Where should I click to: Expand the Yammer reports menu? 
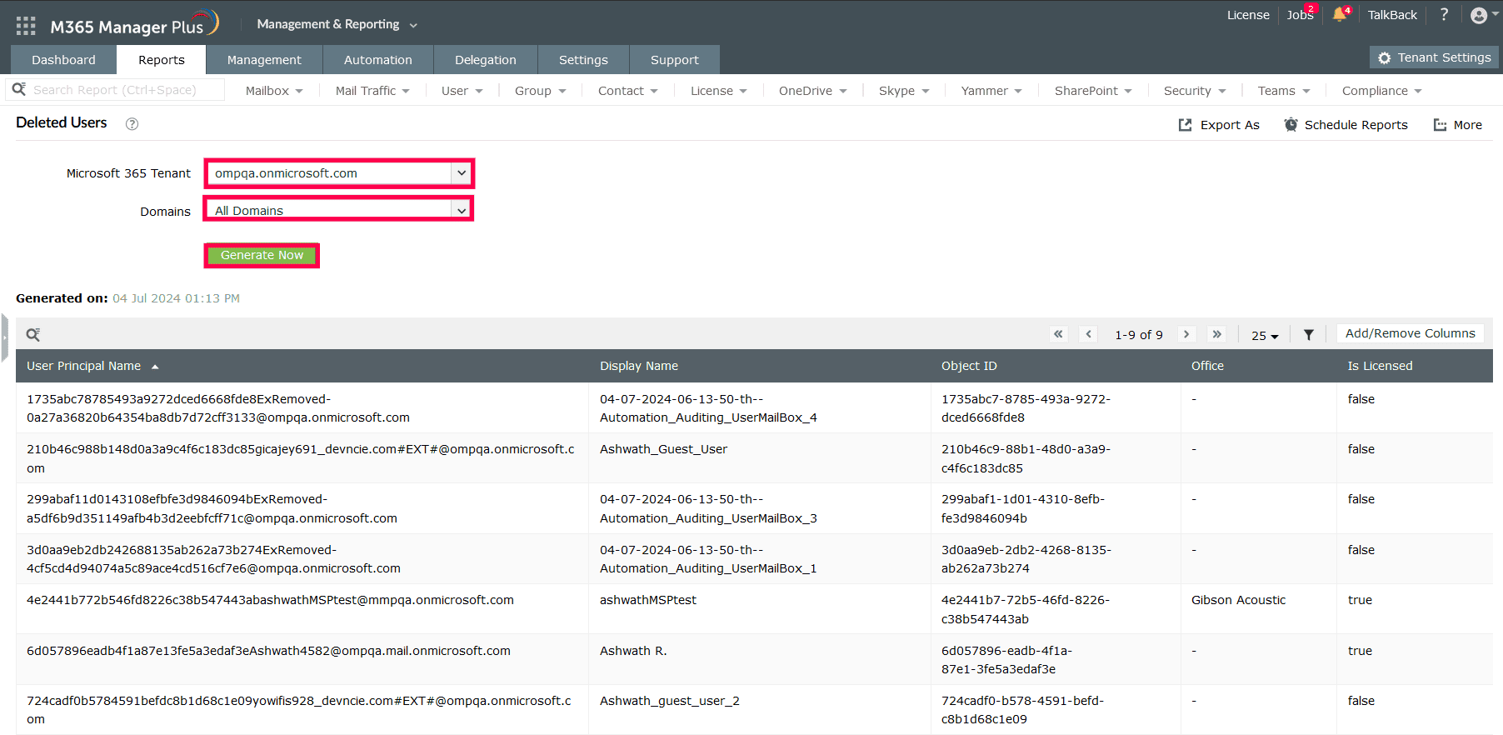tap(991, 91)
